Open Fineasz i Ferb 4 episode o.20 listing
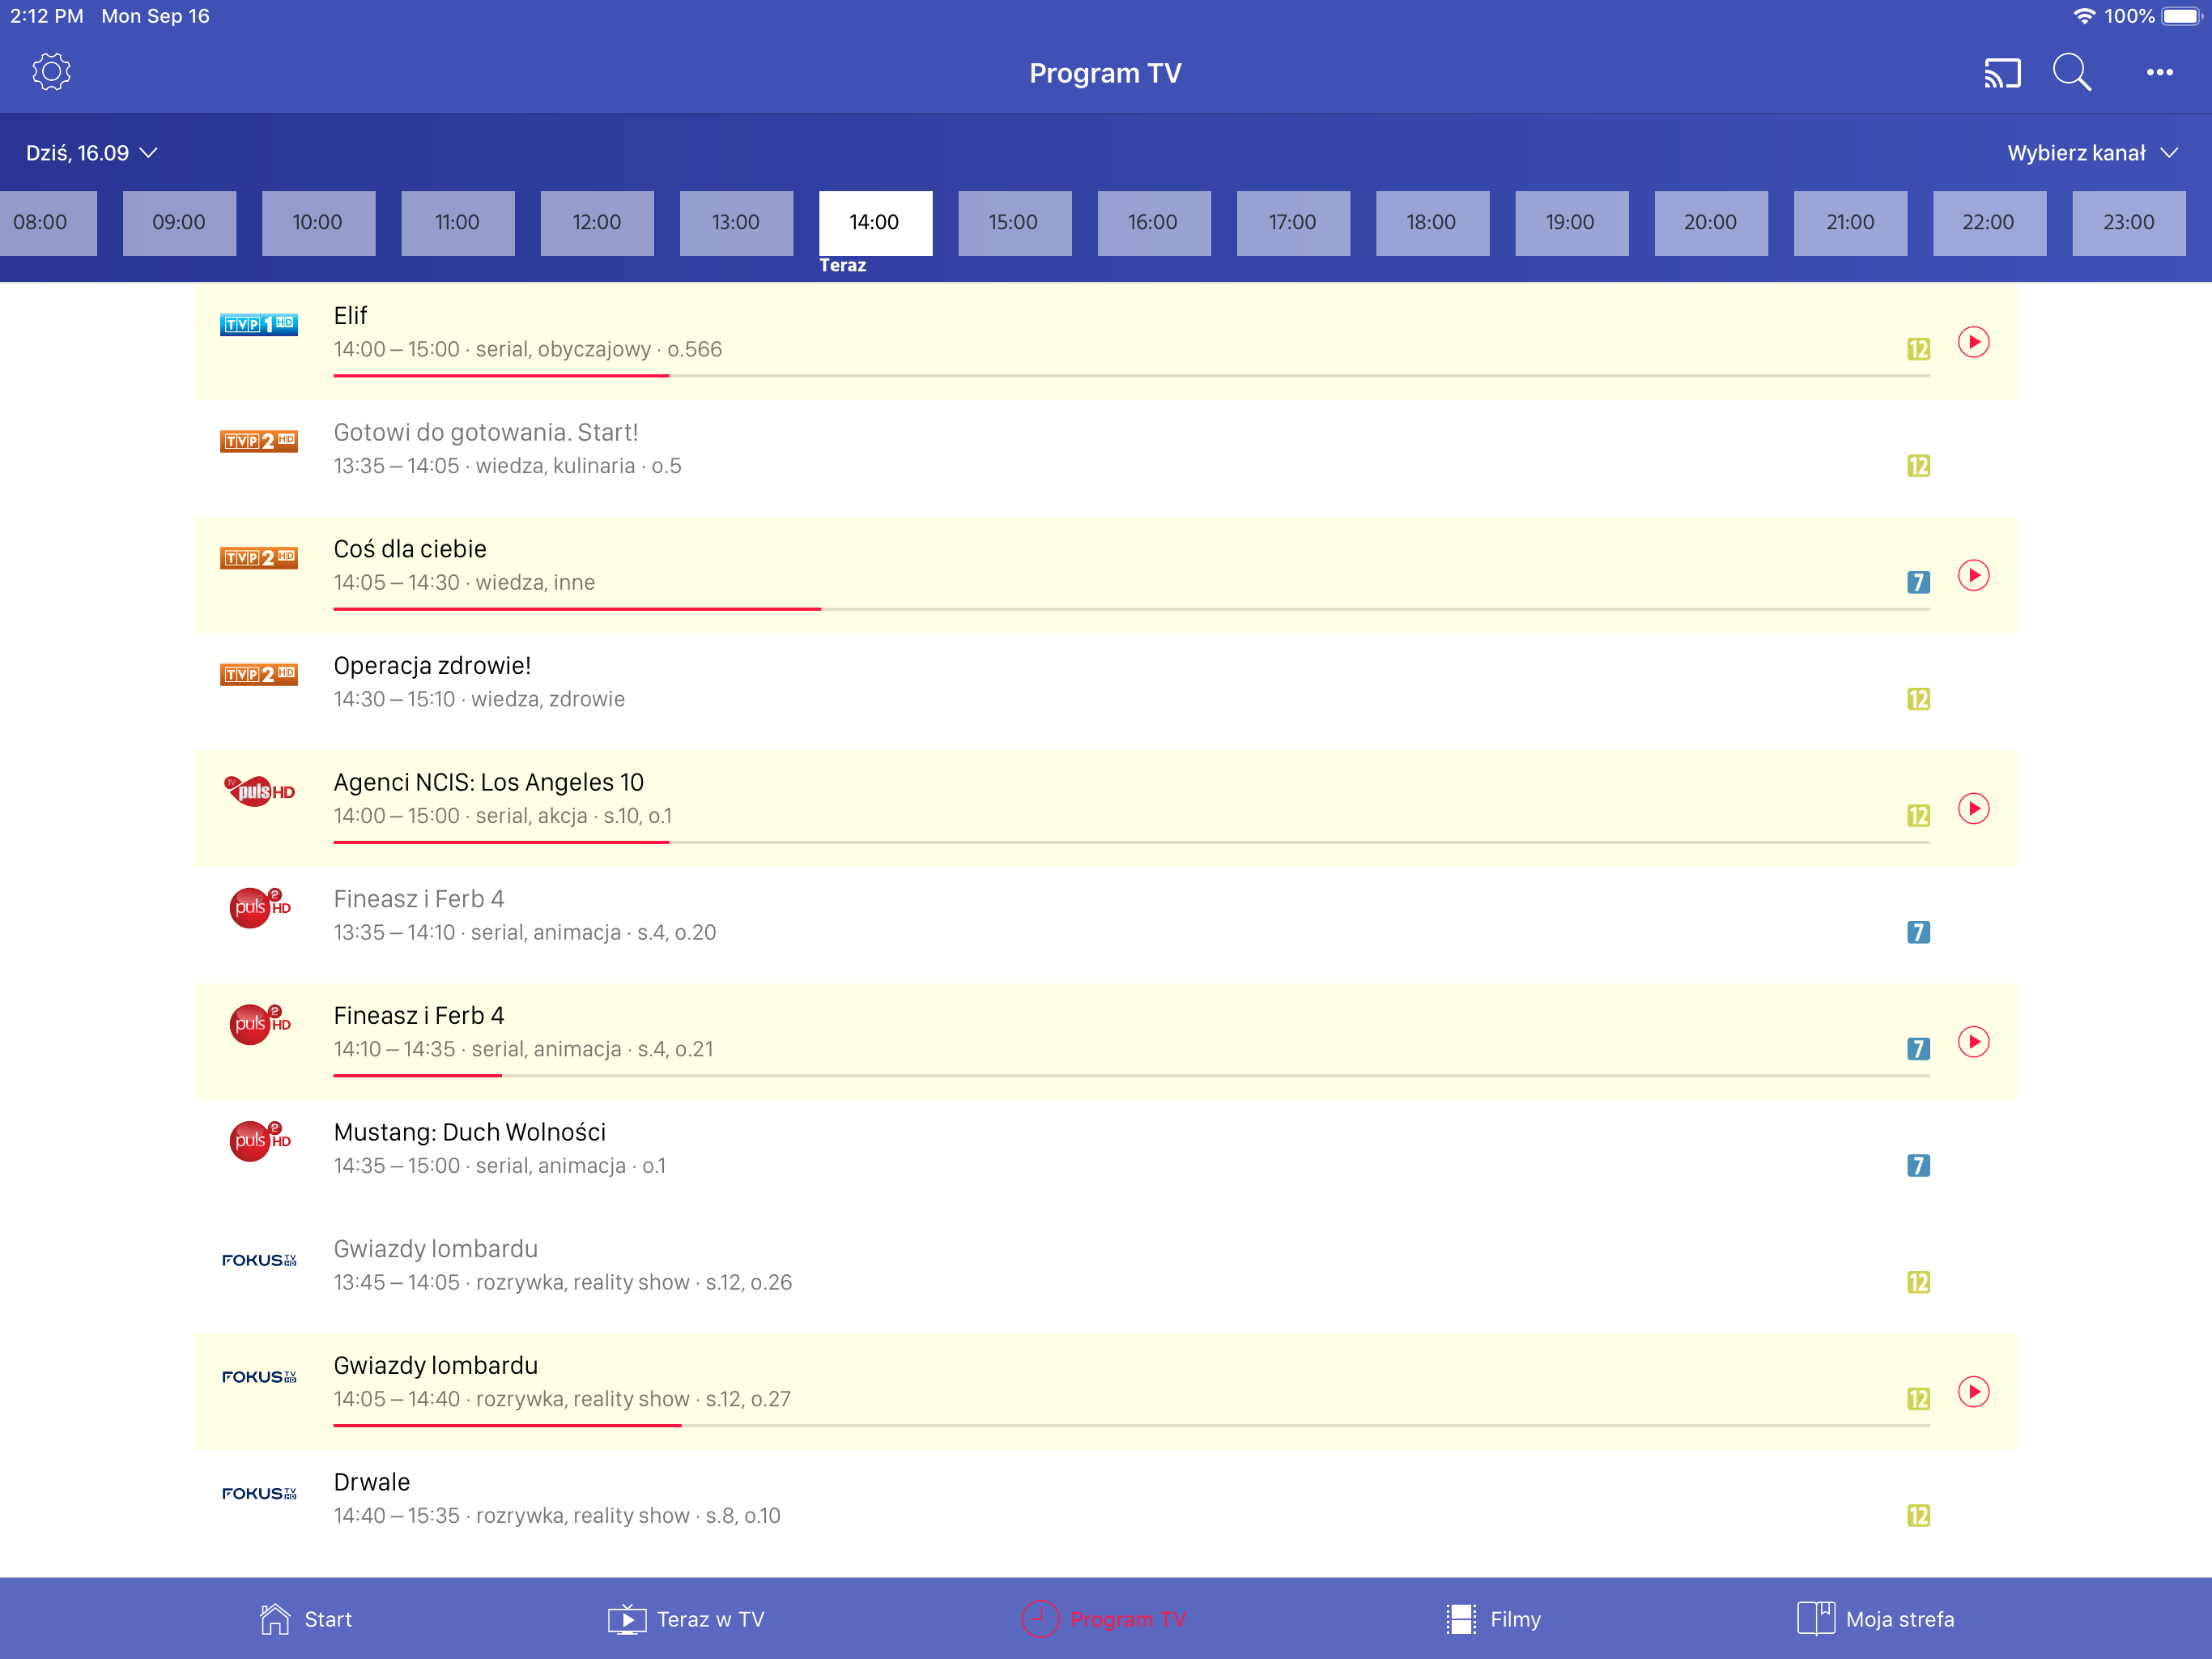This screenshot has width=2212, height=1659. pos(1105,924)
